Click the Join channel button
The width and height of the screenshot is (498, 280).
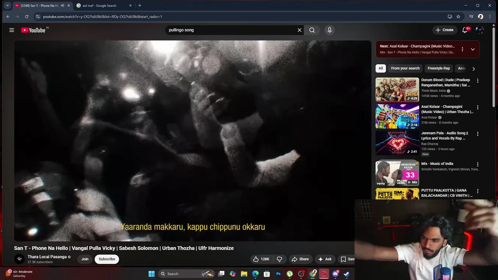(85, 259)
